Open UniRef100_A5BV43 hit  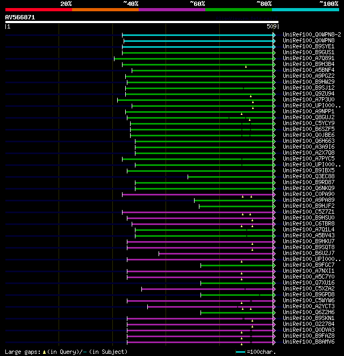point(309,235)
